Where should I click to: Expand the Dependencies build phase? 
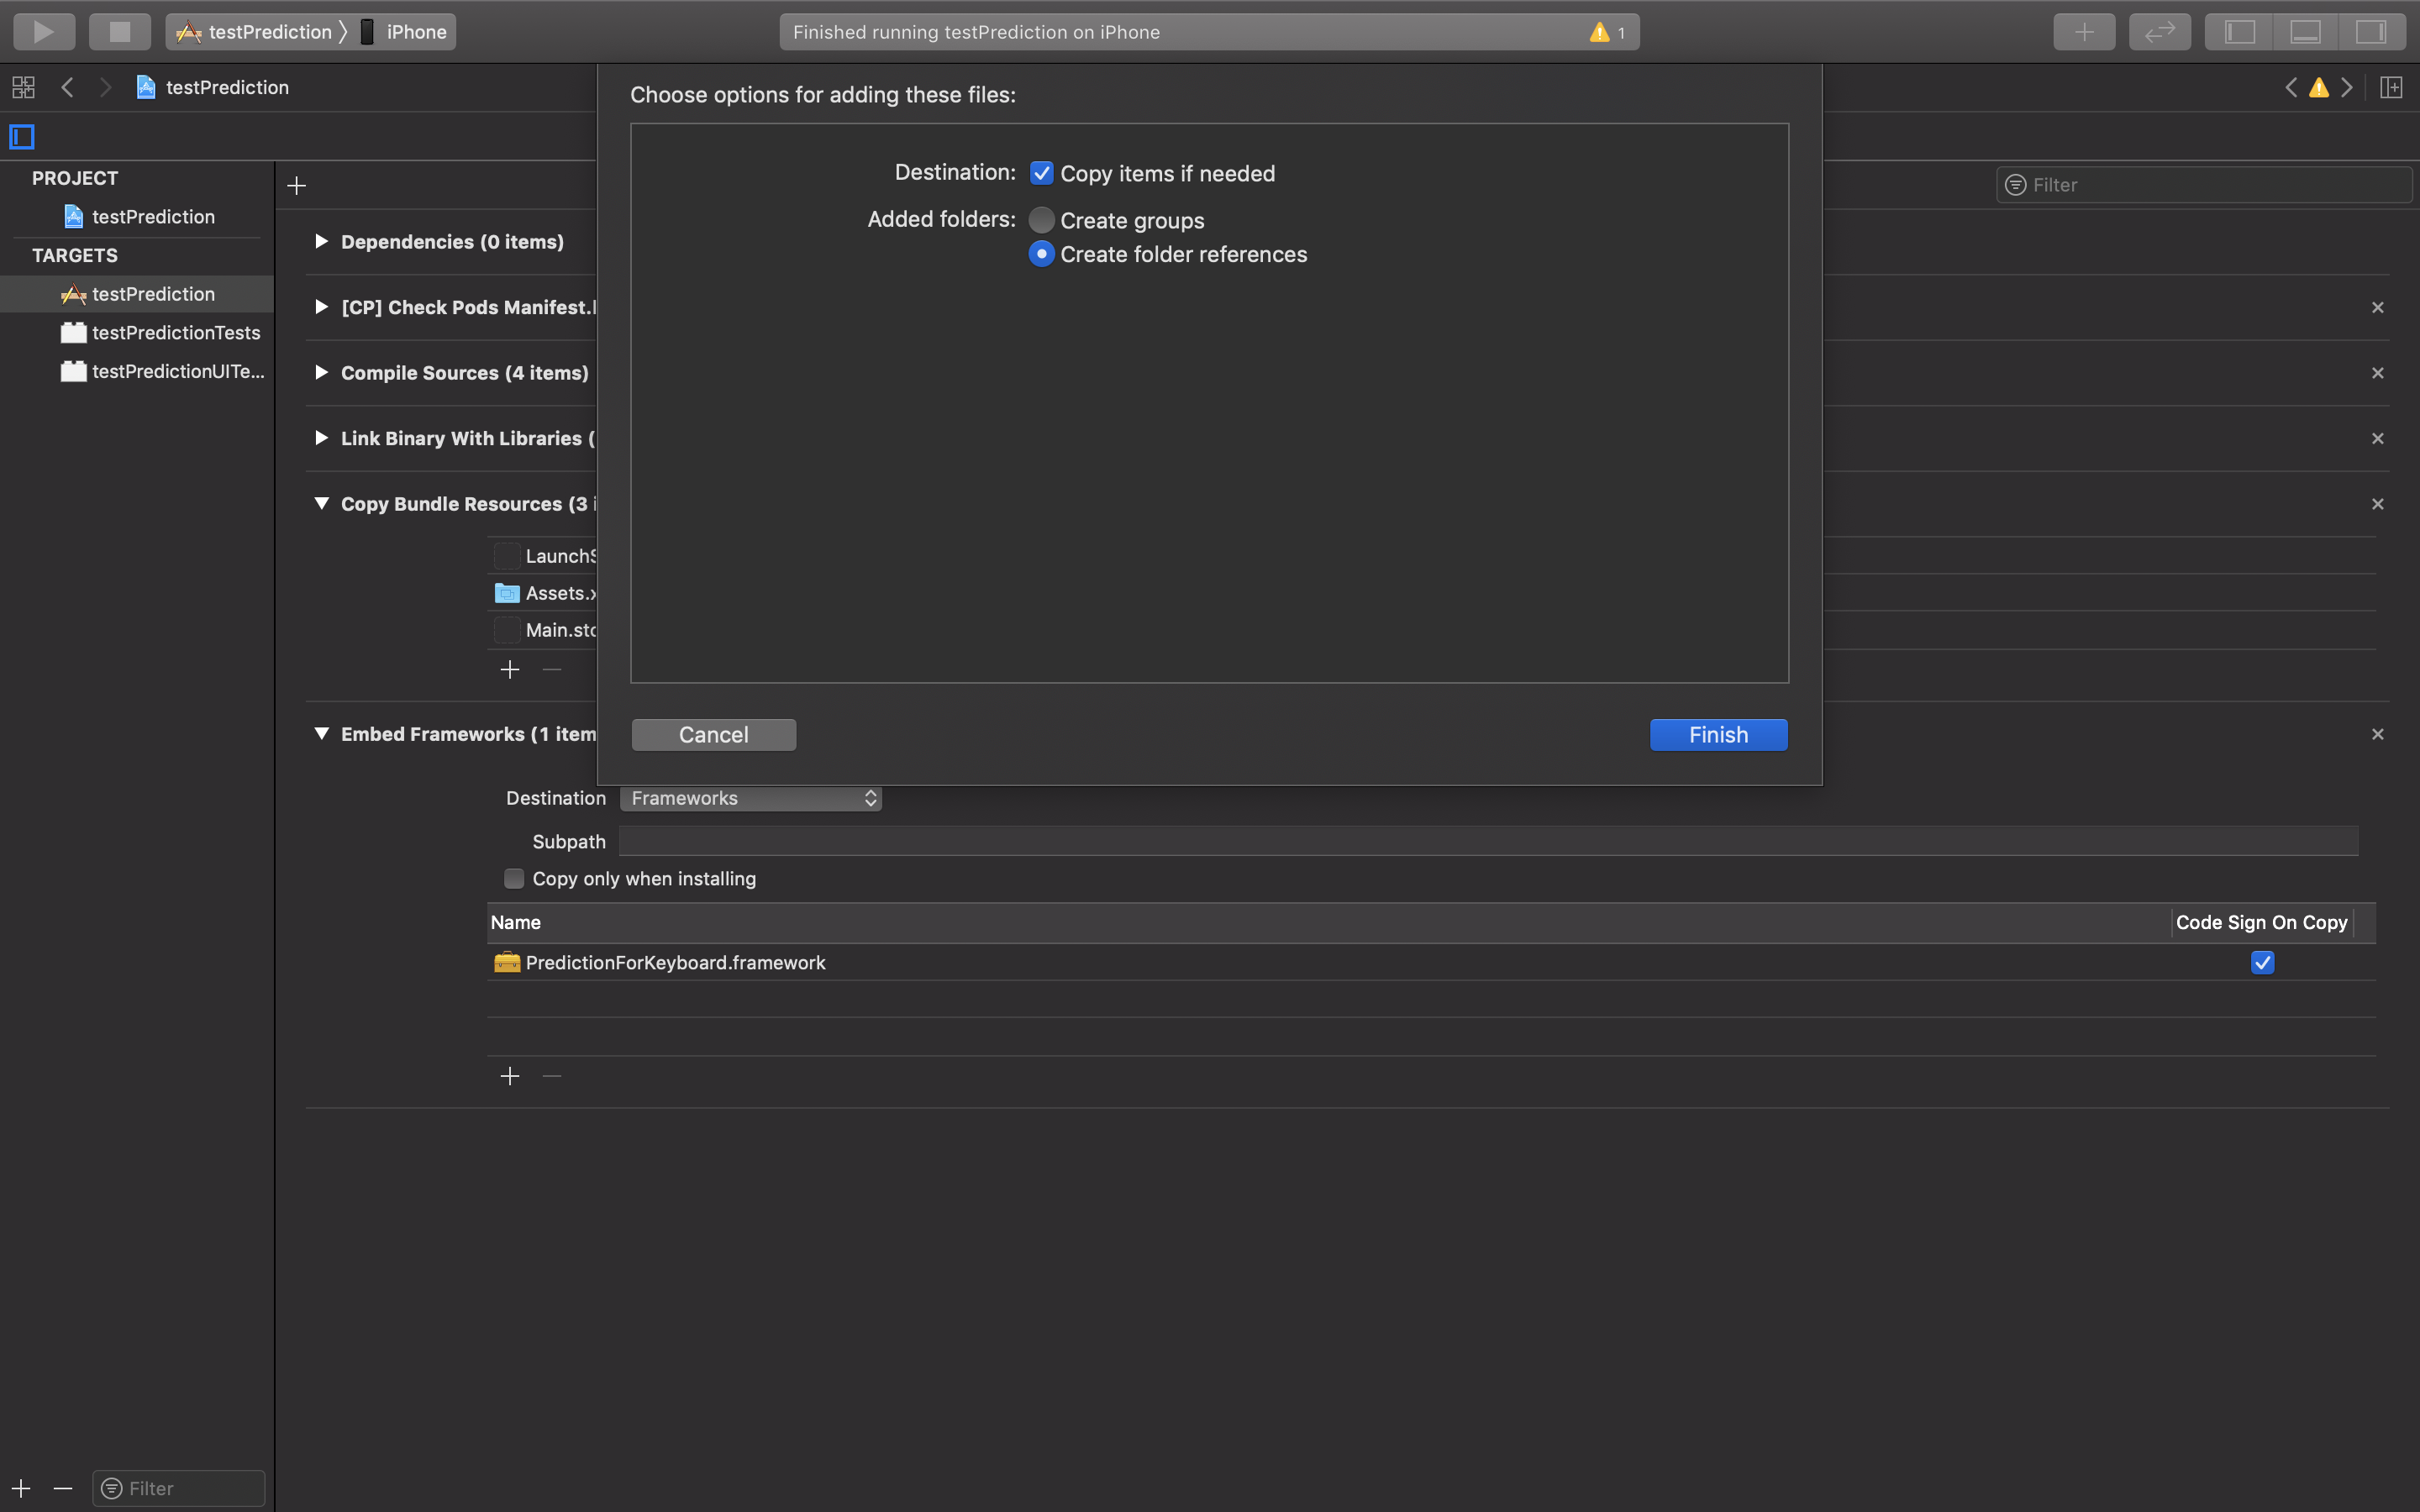(x=321, y=241)
